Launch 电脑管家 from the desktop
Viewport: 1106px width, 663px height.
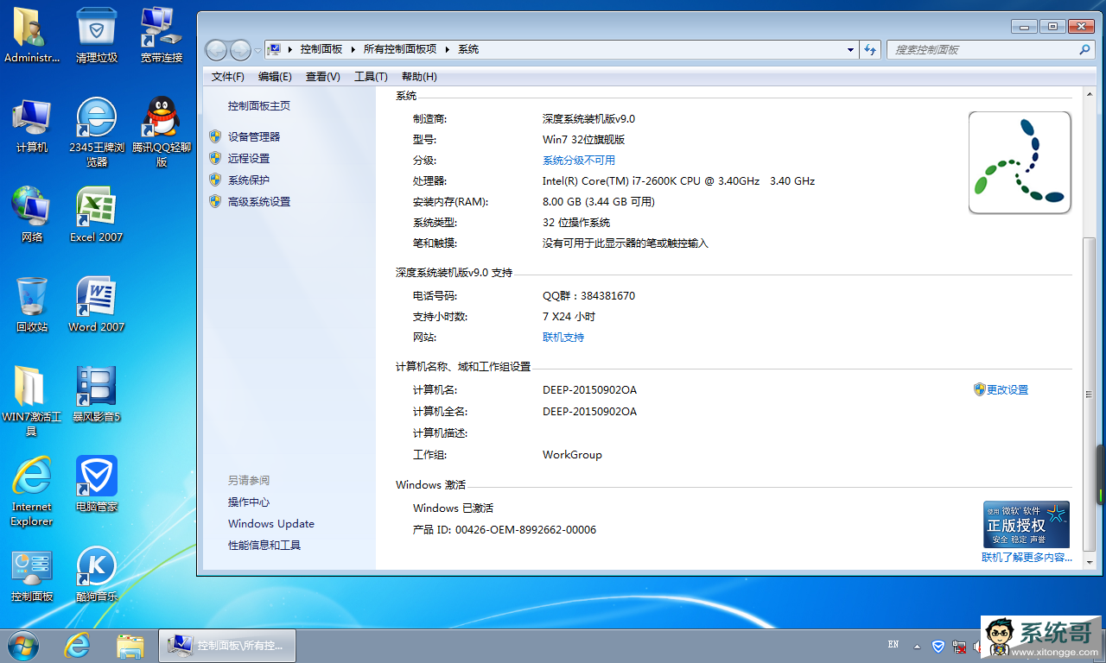(x=96, y=484)
